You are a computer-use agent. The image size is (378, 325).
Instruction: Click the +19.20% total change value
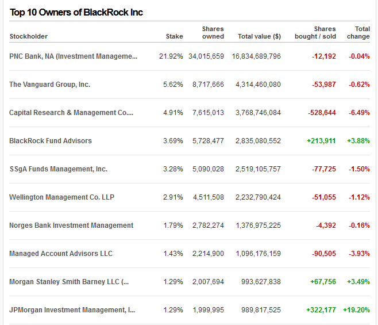(356, 310)
